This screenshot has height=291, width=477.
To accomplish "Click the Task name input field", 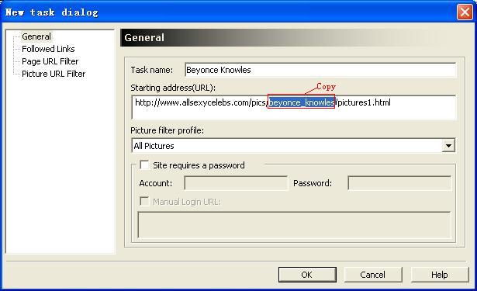I will pyautogui.click(x=320, y=70).
